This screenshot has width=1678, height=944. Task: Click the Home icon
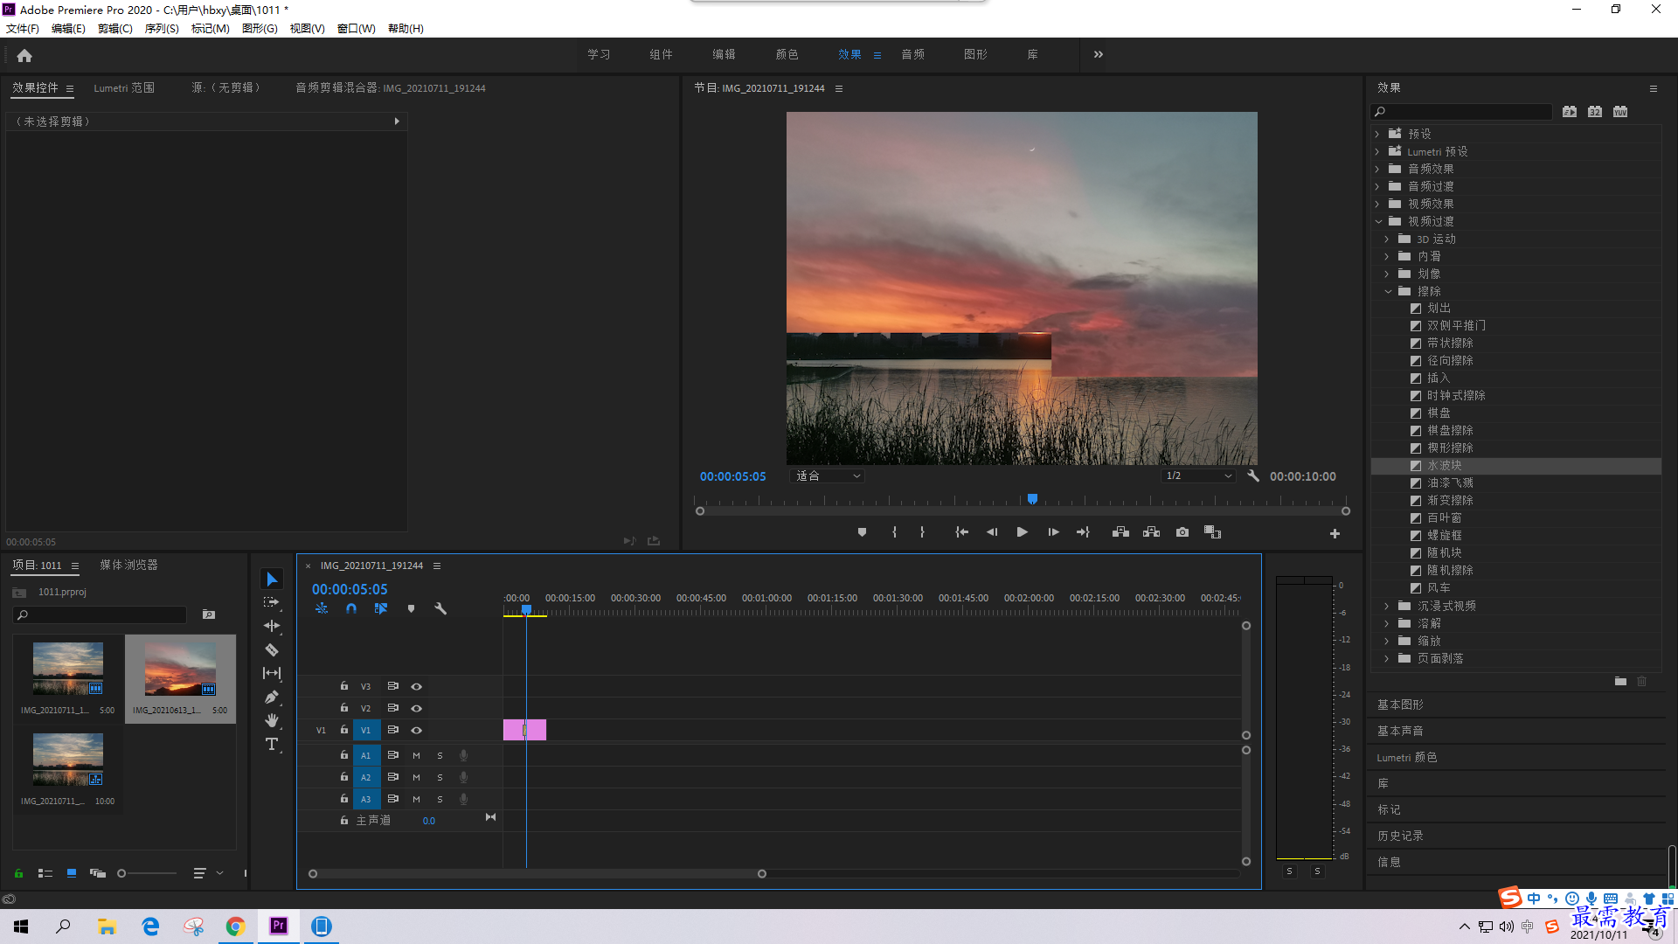24,55
